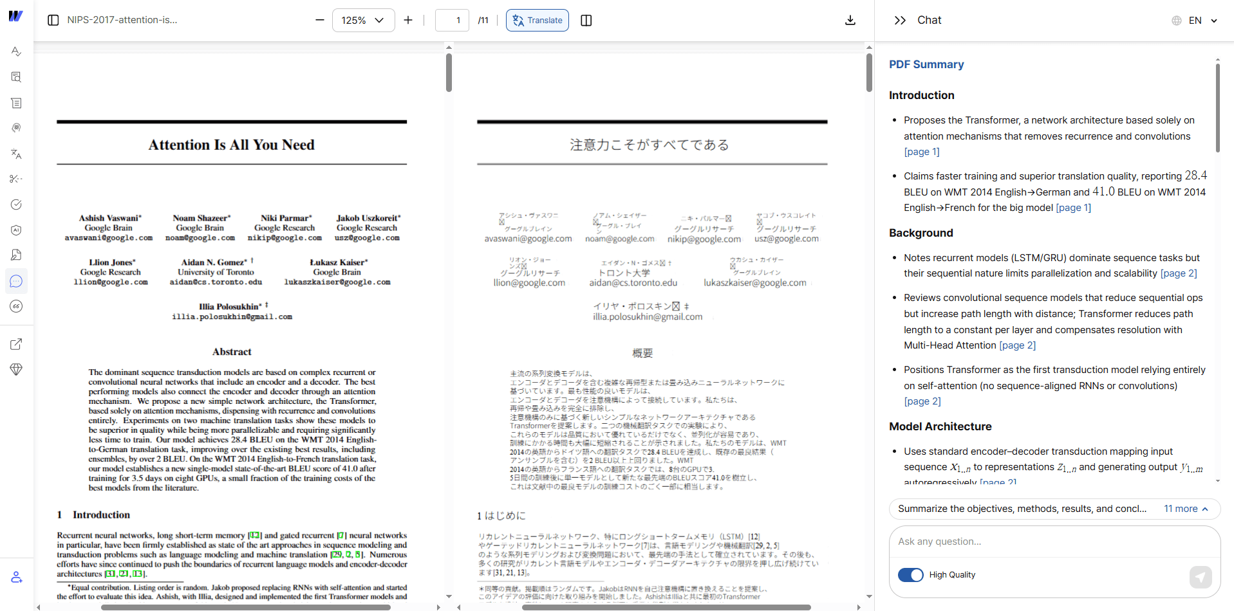Click the external link open icon
The image size is (1234, 611).
(16, 344)
